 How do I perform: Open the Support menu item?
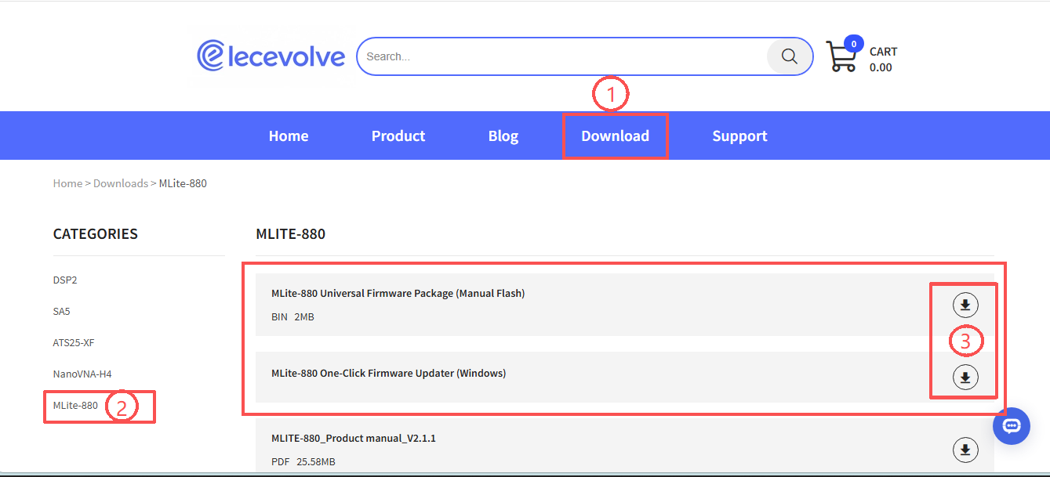(x=739, y=136)
